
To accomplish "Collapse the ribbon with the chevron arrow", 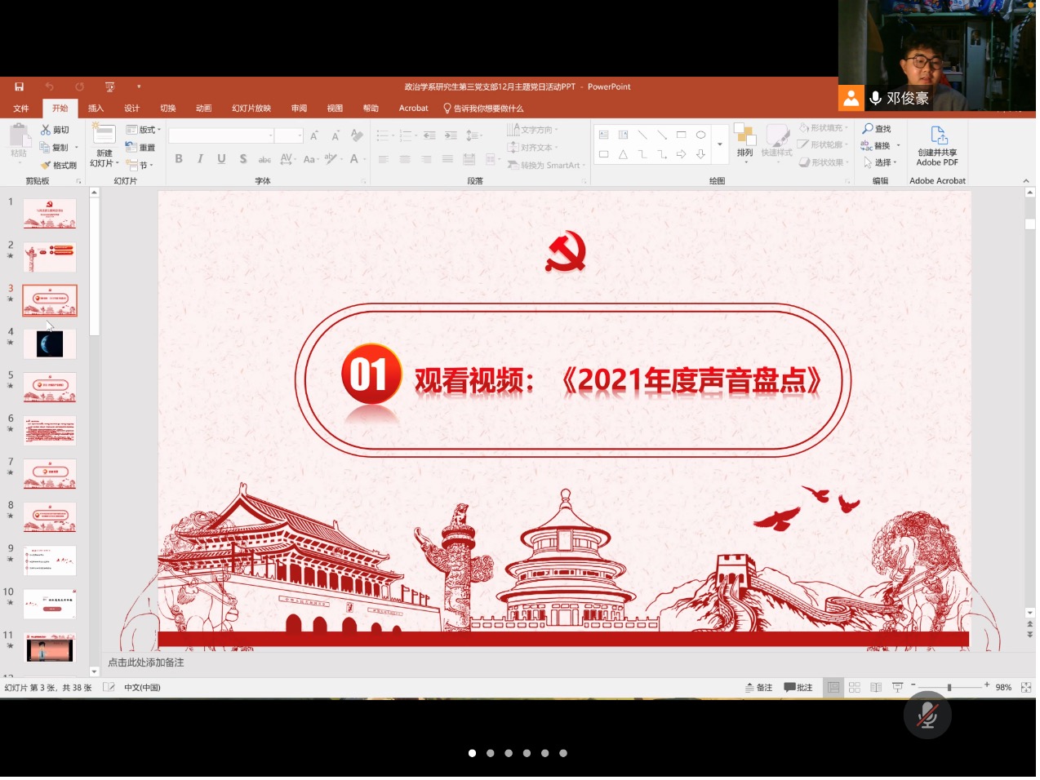I will point(1026,181).
